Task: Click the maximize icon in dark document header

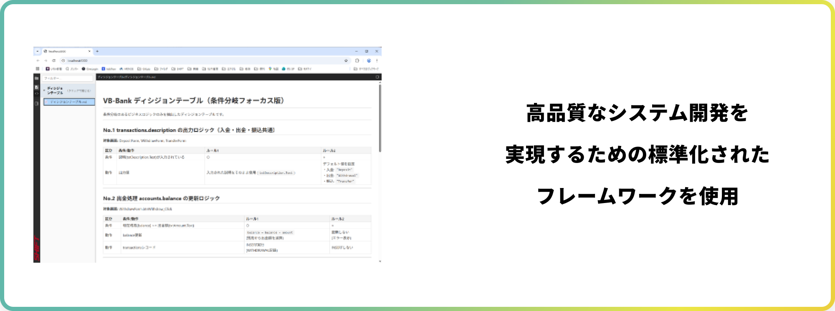Action: tap(377, 77)
